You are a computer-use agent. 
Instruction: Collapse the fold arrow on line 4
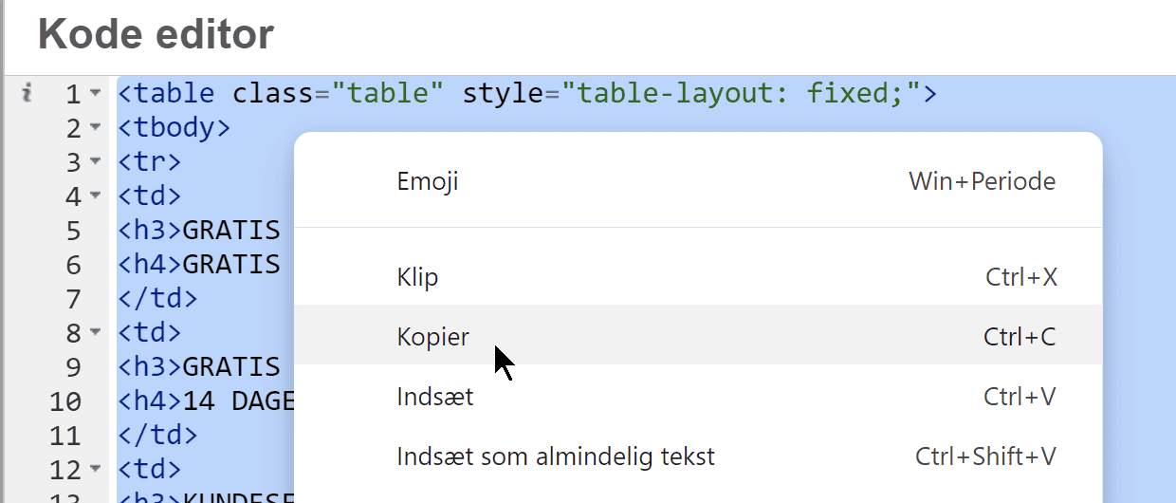[95, 196]
